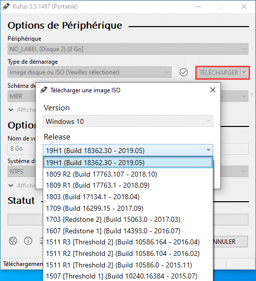This screenshot has width=256, height=281.
Task: Click the TÉLÉCHARGER button
Action: point(218,73)
